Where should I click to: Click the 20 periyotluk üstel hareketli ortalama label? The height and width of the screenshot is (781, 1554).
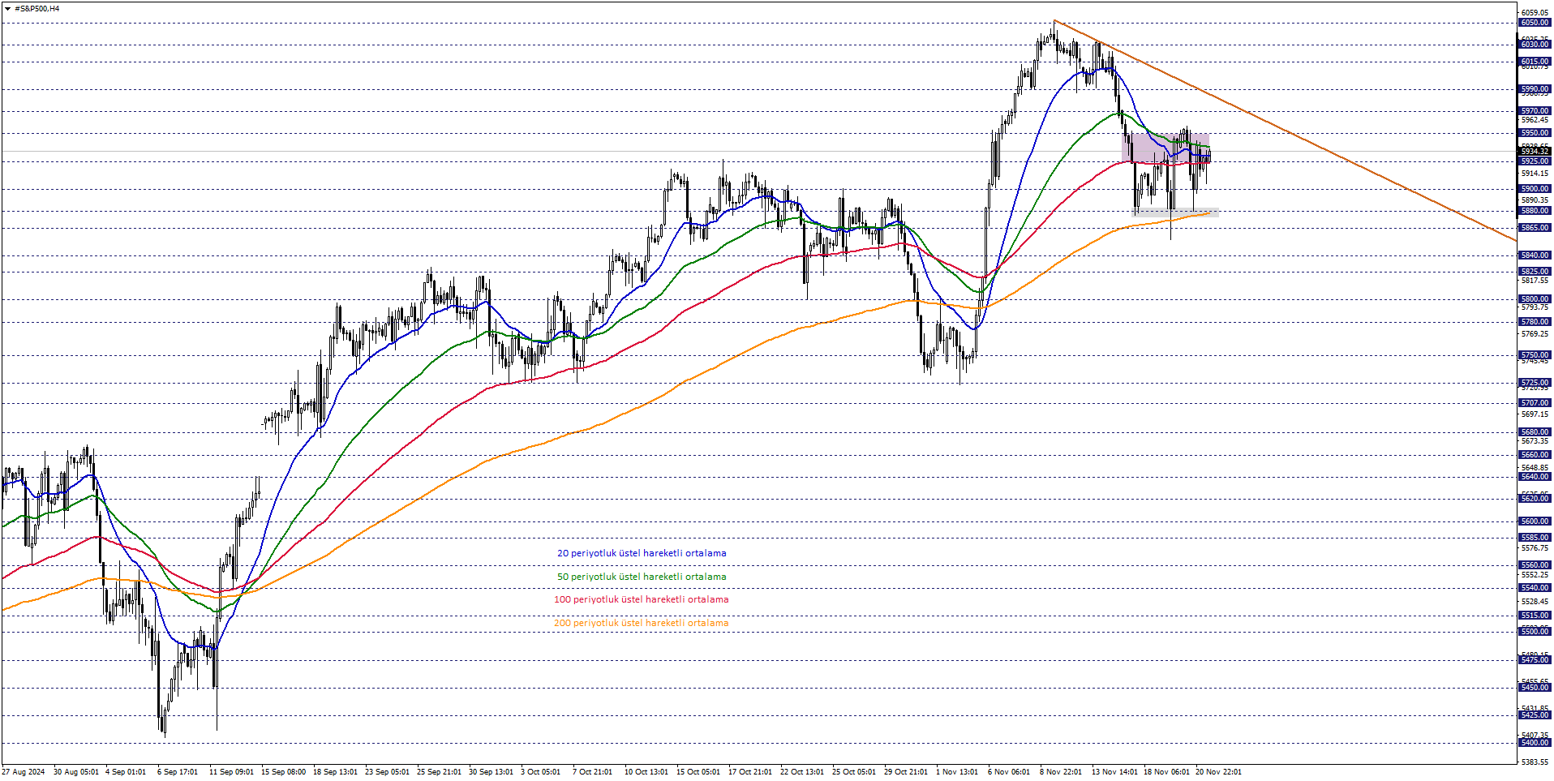click(x=642, y=553)
